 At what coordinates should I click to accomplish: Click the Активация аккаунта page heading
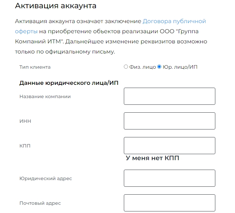tap(56, 6)
